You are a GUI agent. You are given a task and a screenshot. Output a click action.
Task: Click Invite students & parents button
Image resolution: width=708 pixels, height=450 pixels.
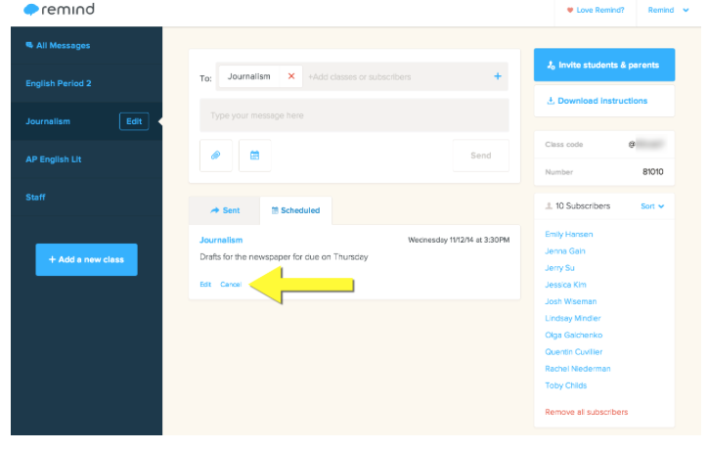[604, 65]
